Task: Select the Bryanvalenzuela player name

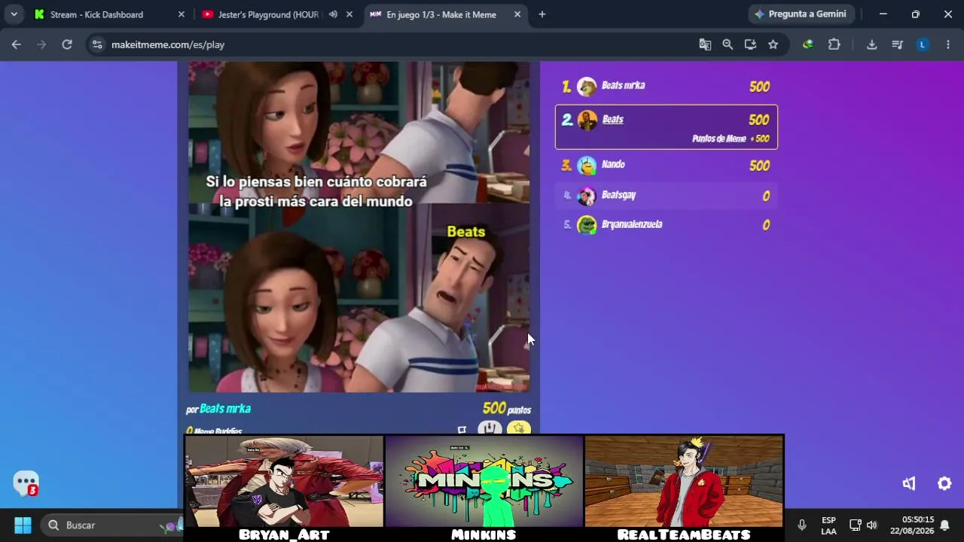Action: pyautogui.click(x=632, y=224)
